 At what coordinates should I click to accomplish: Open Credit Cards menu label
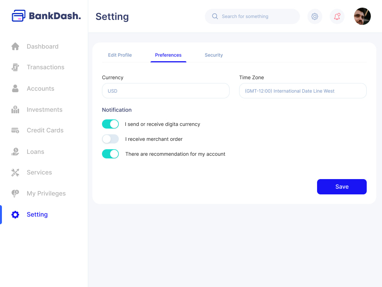[x=45, y=130]
